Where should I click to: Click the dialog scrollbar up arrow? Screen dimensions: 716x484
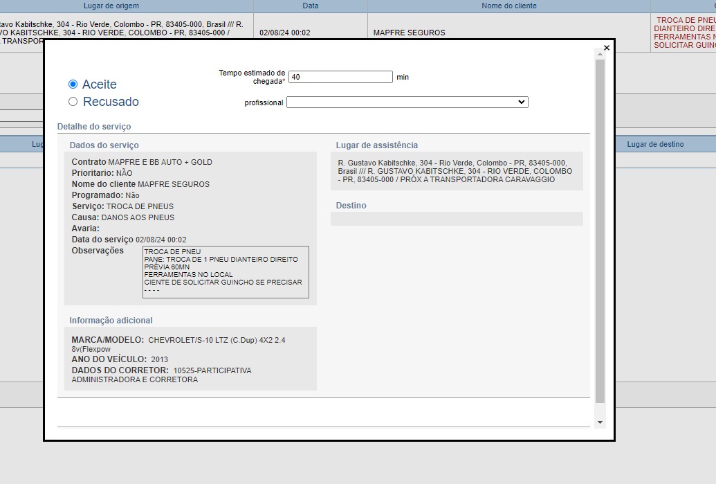coord(600,54)
